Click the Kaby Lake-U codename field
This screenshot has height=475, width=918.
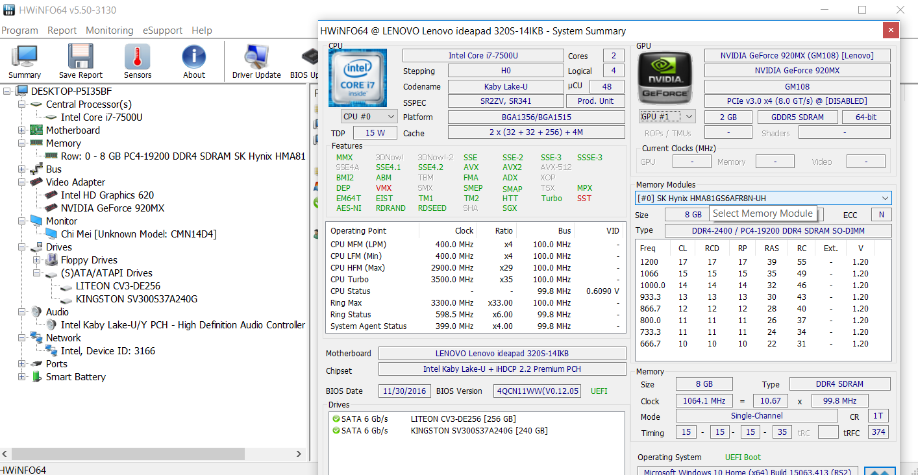point(506,86)
